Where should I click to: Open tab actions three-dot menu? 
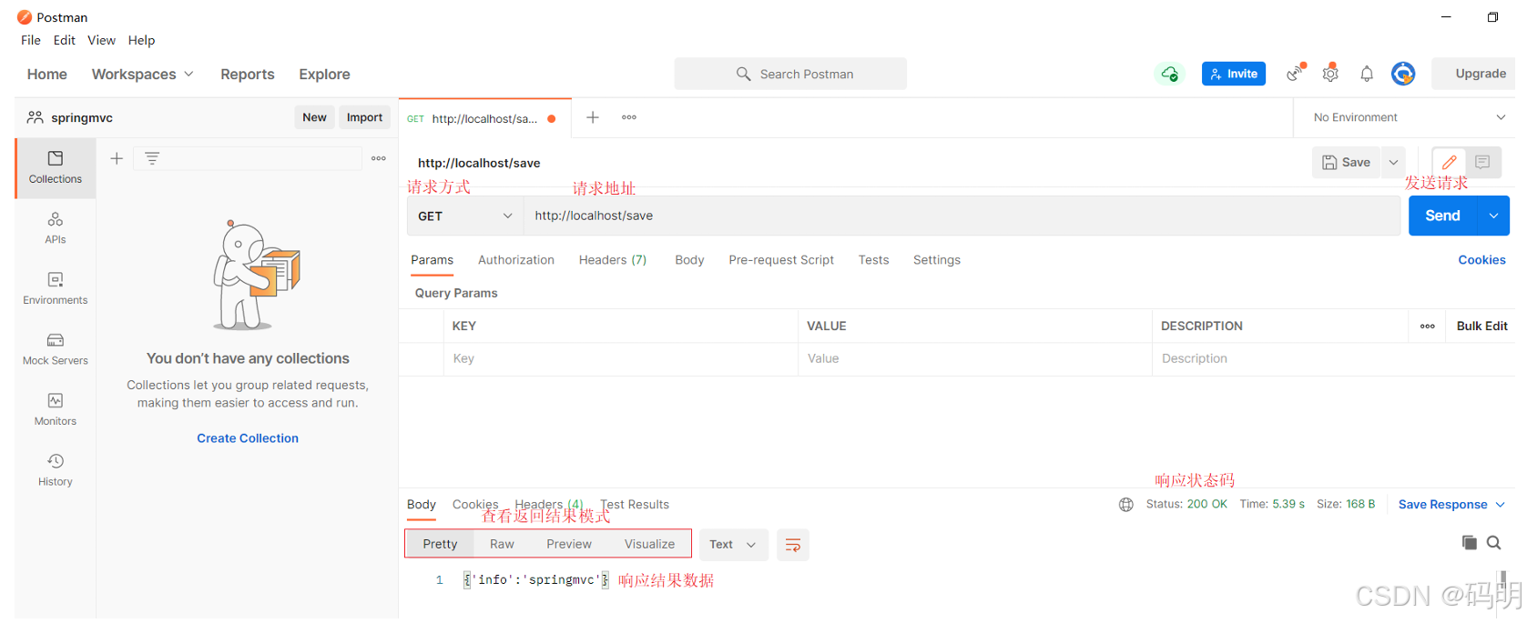pos(629,117)
